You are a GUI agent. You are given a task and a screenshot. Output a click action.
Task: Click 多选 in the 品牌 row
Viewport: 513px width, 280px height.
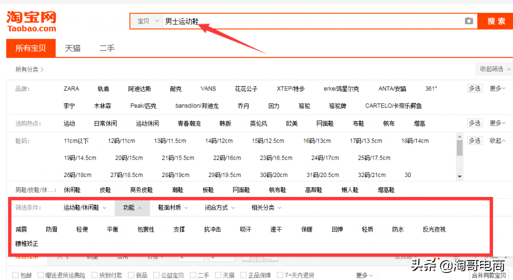474,88
